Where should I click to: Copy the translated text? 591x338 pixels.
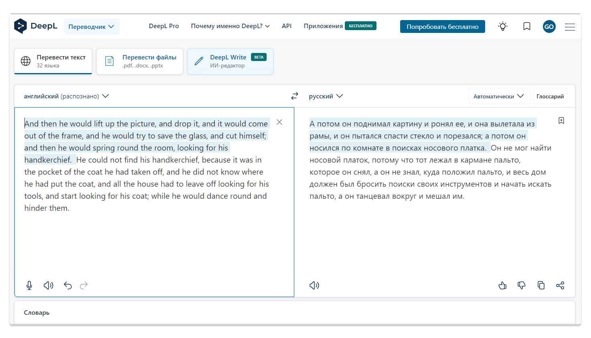click(541, 285)
